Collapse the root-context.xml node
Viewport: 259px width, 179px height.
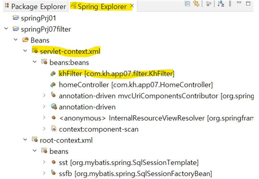click(25, 140)
